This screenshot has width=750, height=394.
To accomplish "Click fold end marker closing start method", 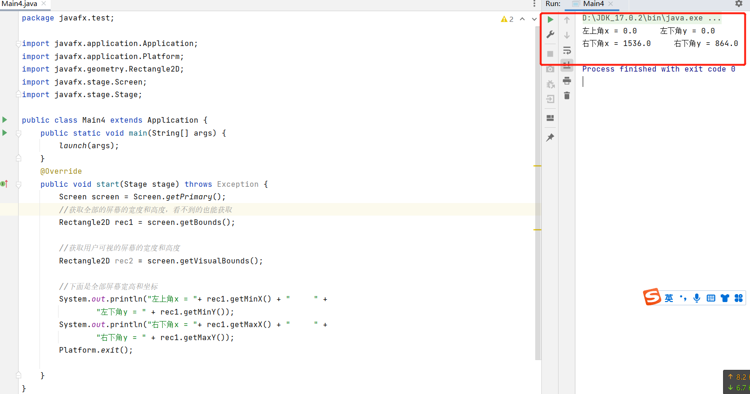I will [x=19, y=375].
